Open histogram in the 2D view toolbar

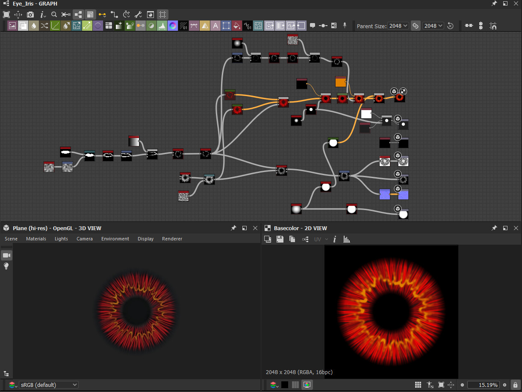coord(347,239)
